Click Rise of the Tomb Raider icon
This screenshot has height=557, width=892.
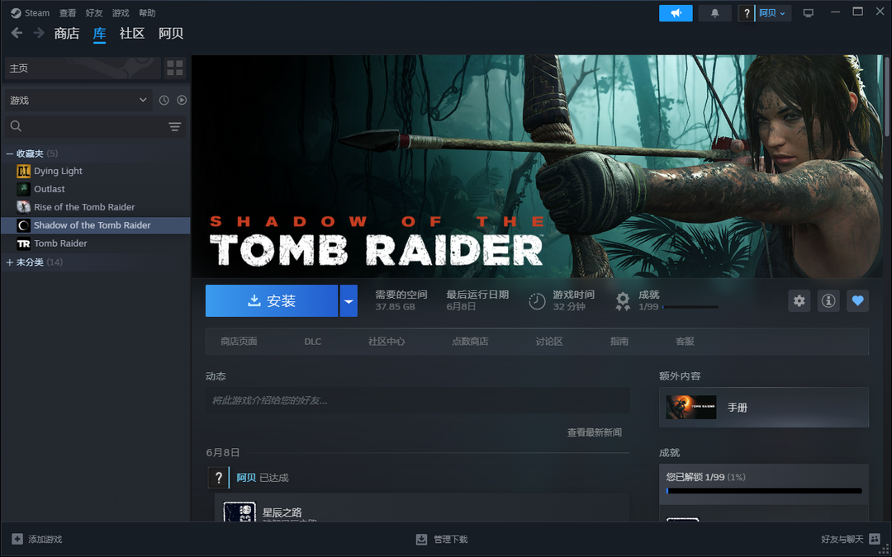23,207
